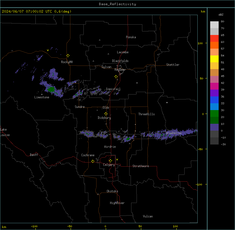Click the ThreeHills town label

click(x=146, y=114)
